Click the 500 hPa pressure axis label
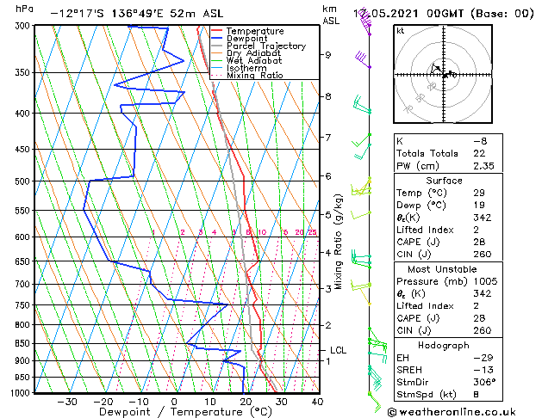542x418 pixels. click(23, 181)
